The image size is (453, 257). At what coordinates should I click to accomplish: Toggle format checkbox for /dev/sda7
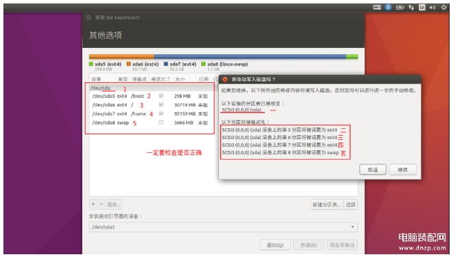click(x=161, y=114)
